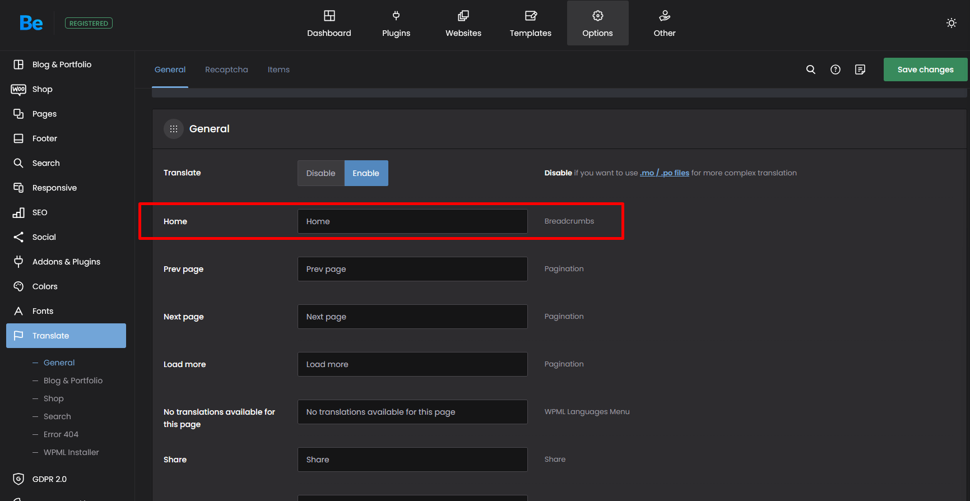Open Footer options
This screenshot has height=501, width=970.
(x=66, y=138)
